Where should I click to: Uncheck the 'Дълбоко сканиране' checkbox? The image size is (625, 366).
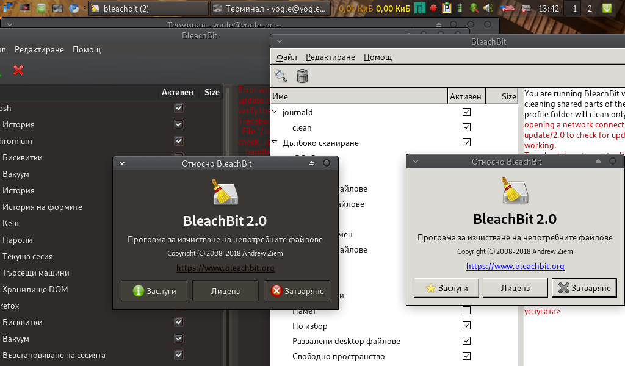[466, 142]
